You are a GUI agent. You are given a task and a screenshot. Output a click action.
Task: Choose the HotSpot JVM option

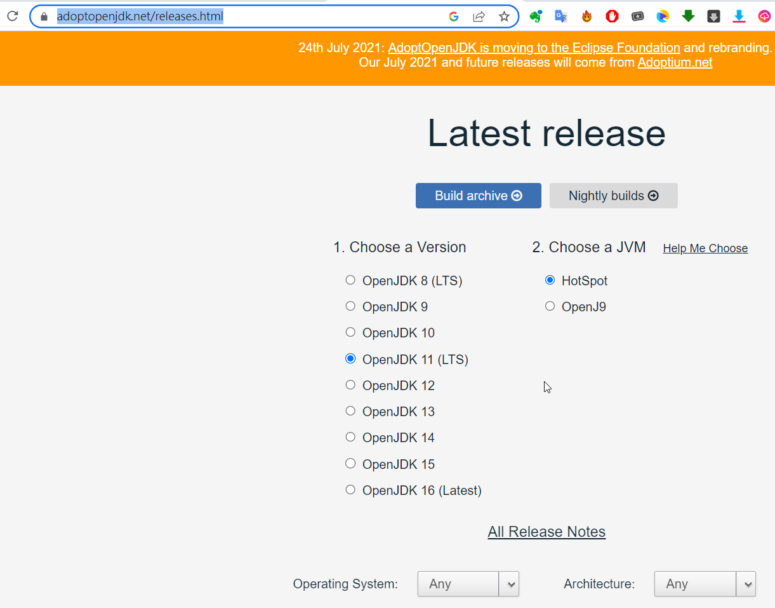(x=550, y=280)
